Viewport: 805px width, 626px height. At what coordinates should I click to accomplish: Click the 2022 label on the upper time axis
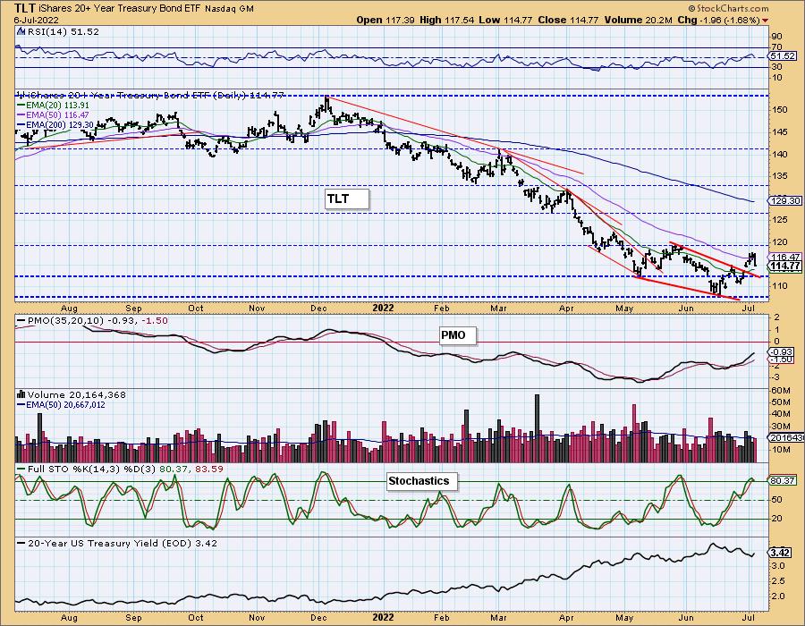[383, 309]
